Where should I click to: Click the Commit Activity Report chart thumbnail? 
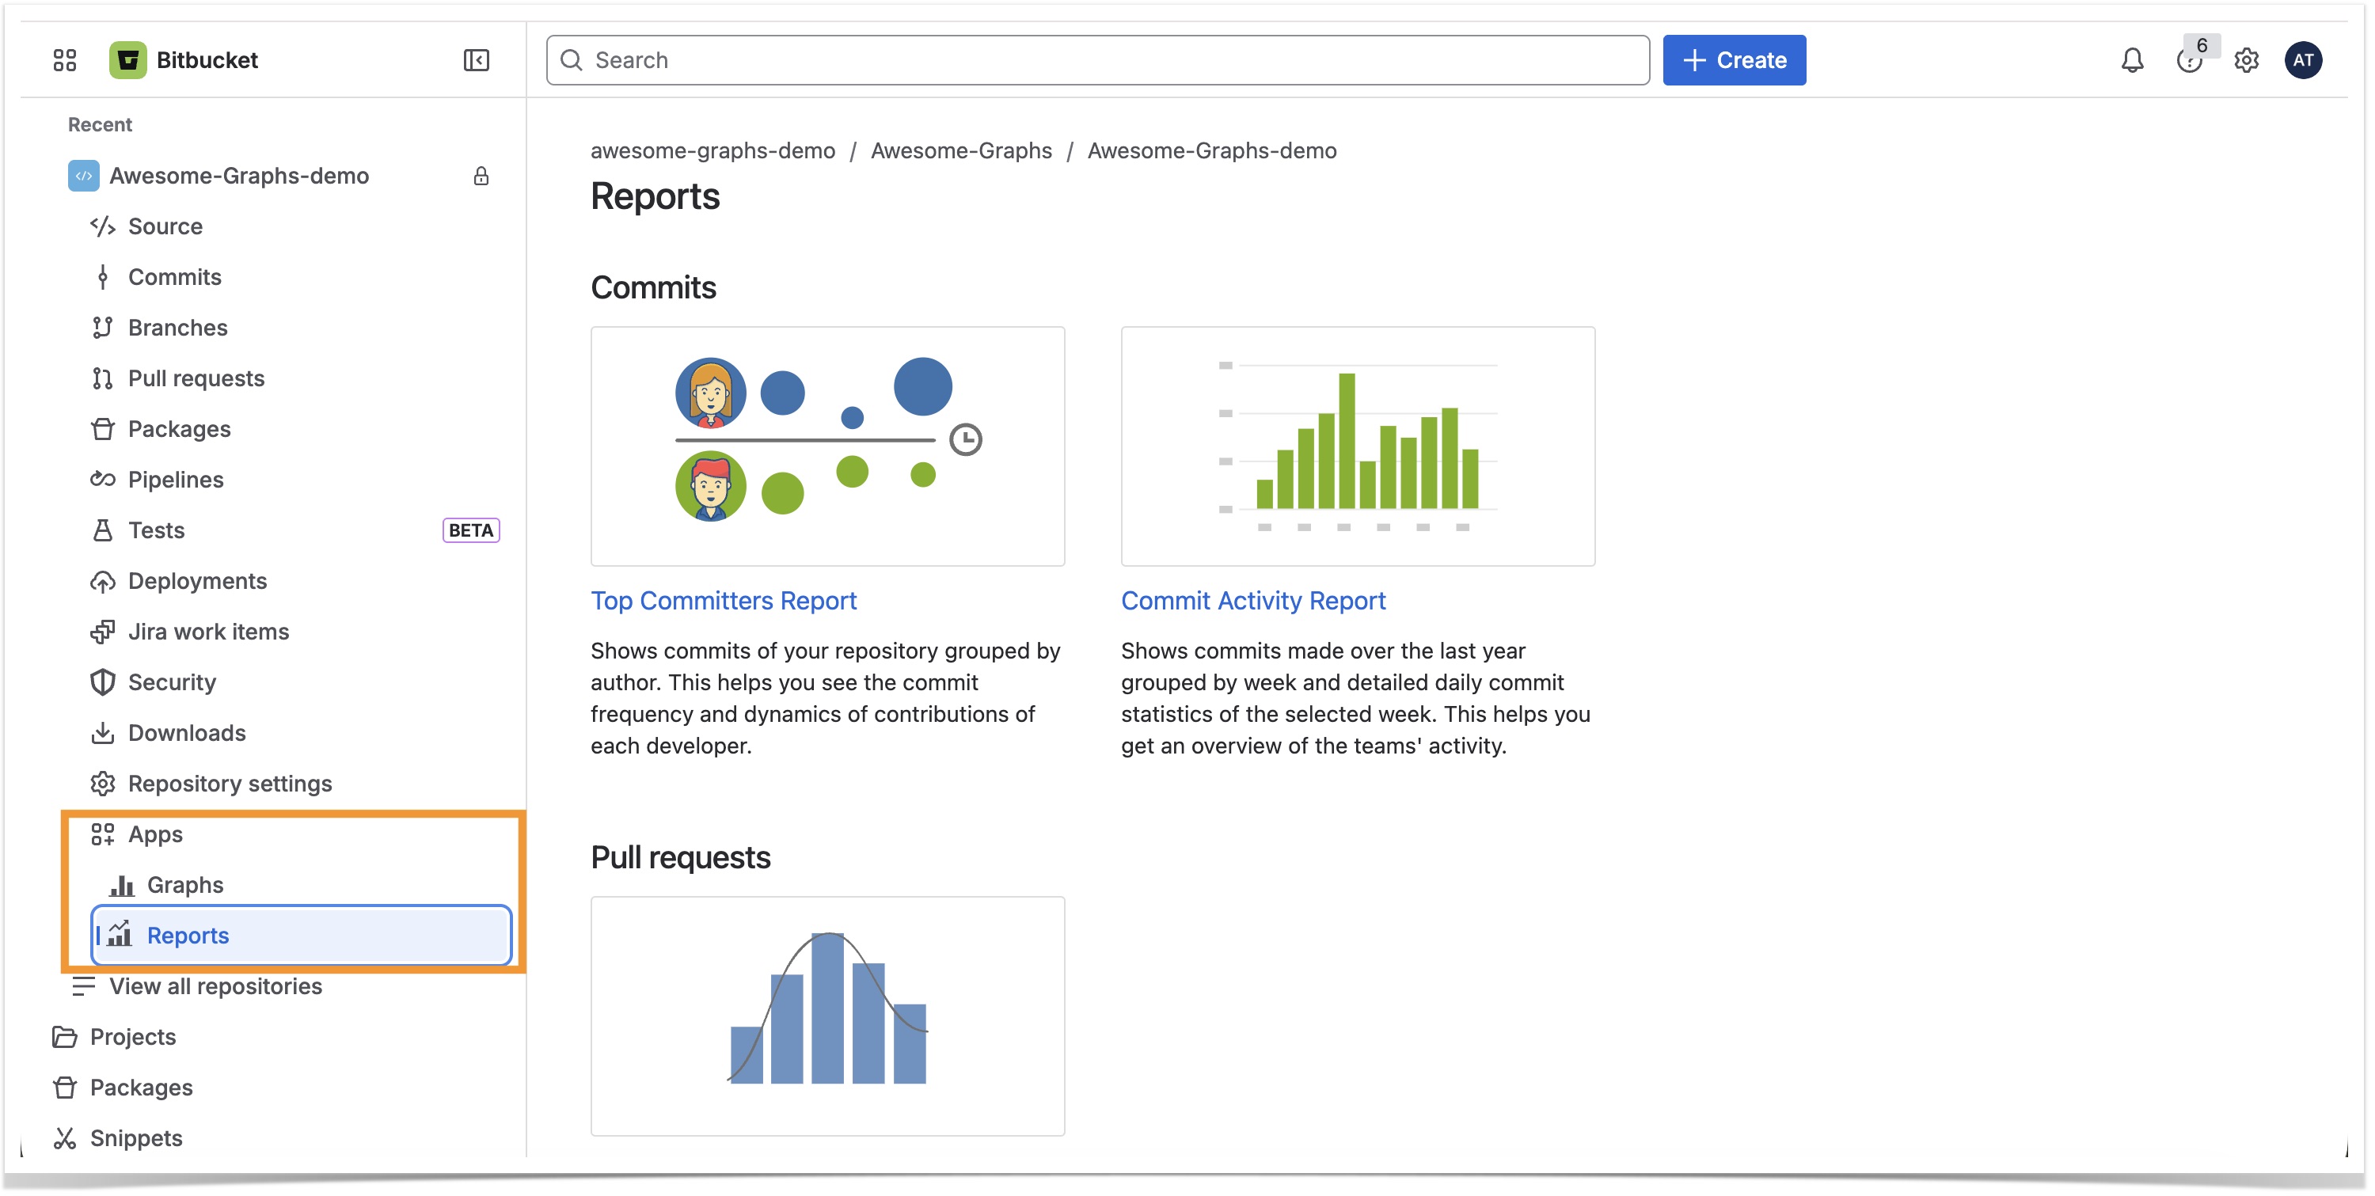tap(1357, 446)
